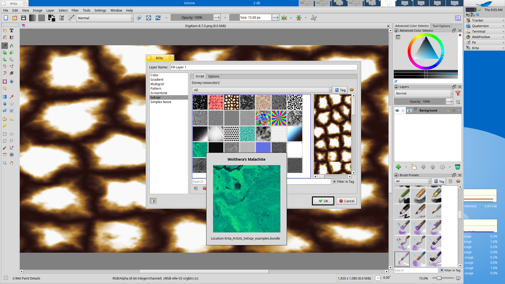The image size is (505, 284).
Task: Toggle Background layer alpha inheritance
Action: [x=454, y=111]
